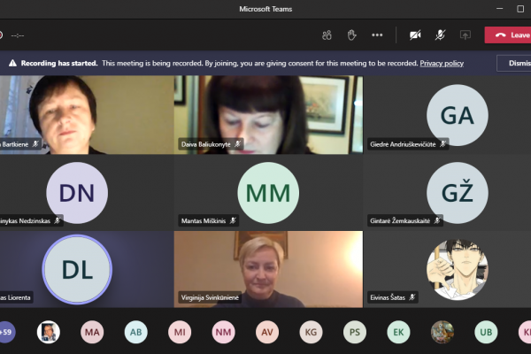Click muted mic icon beside Gintarė Žemkauskaitė
Viewport: 531px width, 354px height.
click(x=437, y=221)
